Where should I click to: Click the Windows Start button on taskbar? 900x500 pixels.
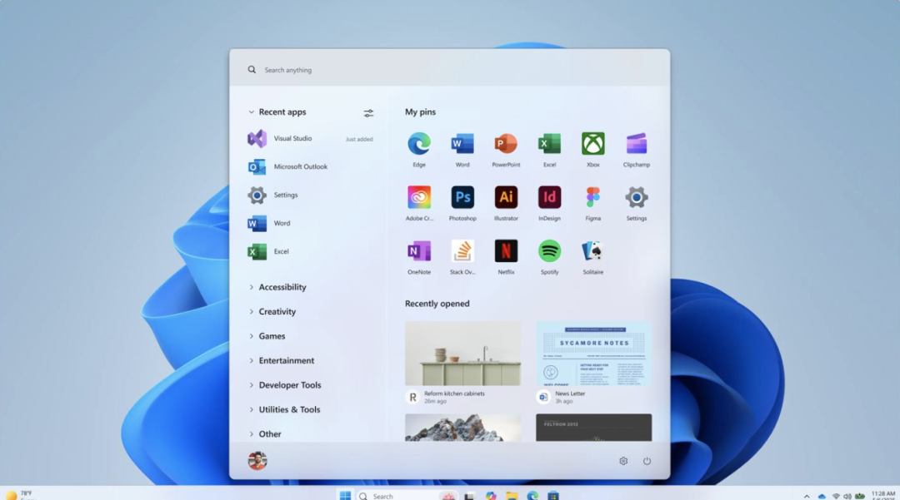(345, 495)
